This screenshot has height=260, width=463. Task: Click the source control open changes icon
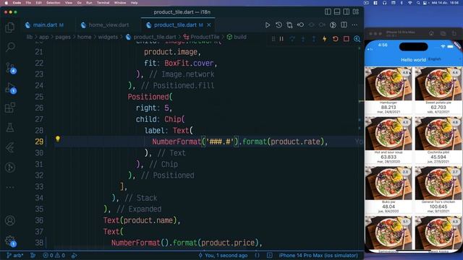[x=289, y=25]
